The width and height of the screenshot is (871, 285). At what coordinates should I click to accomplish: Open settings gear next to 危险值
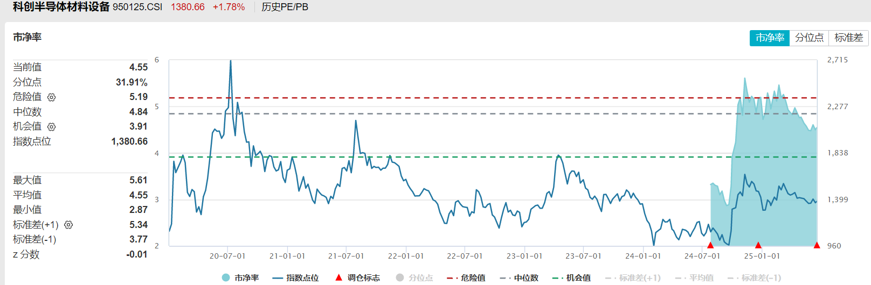click(52, 97)
